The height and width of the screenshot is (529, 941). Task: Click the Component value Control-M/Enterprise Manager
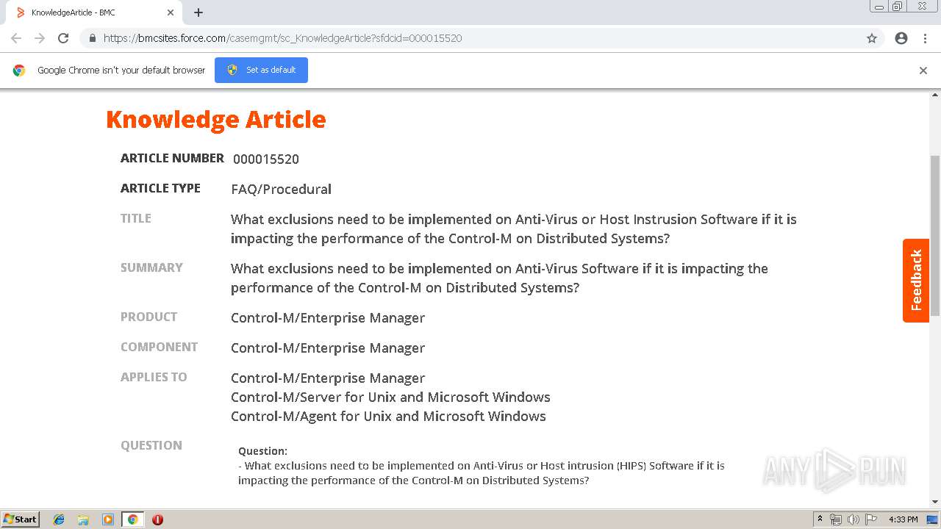point(328,348)
